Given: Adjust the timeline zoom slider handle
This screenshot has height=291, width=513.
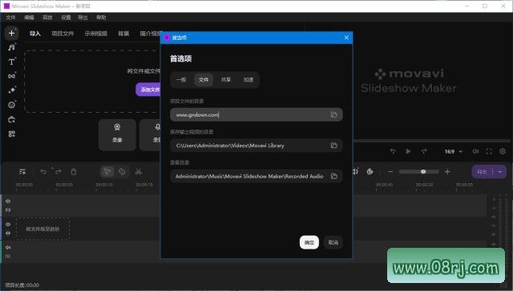Looking at the screenshot, I should pyautogui.click(x=423, y=172).
